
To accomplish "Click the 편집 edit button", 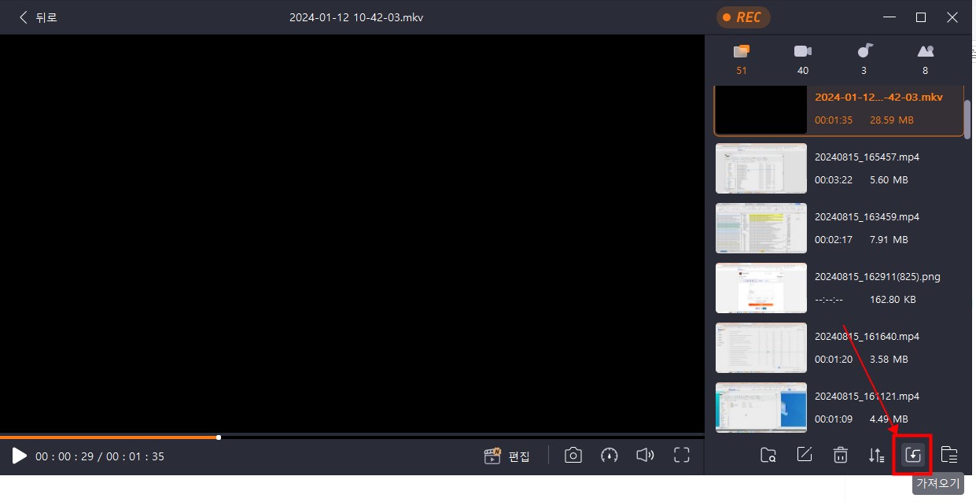I will tap(507, 456).
